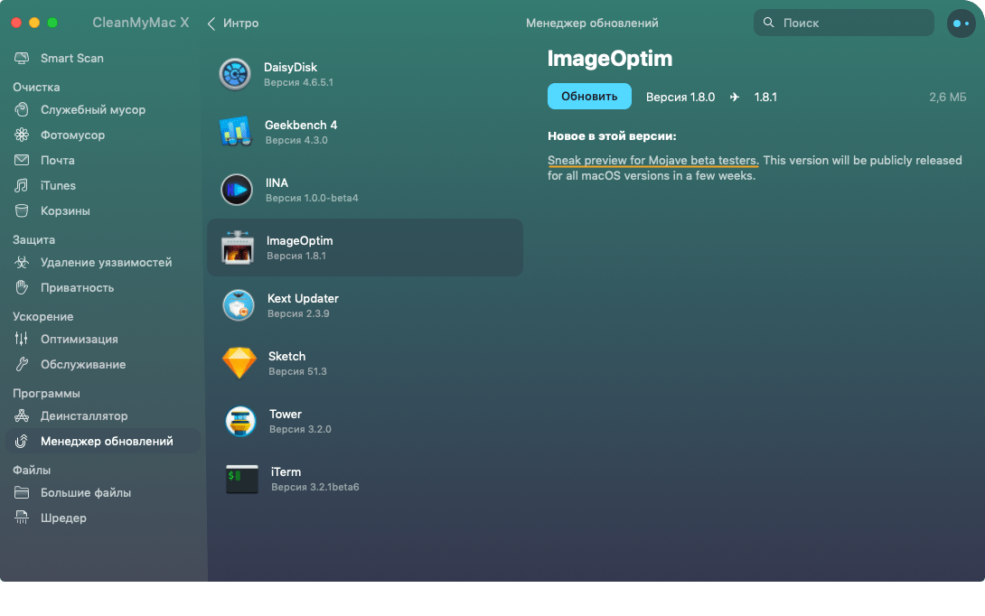Select DaisyDisk Версия 4.6.5.1 row
This screenshot has width=985, height=616.
pos(365,73)
